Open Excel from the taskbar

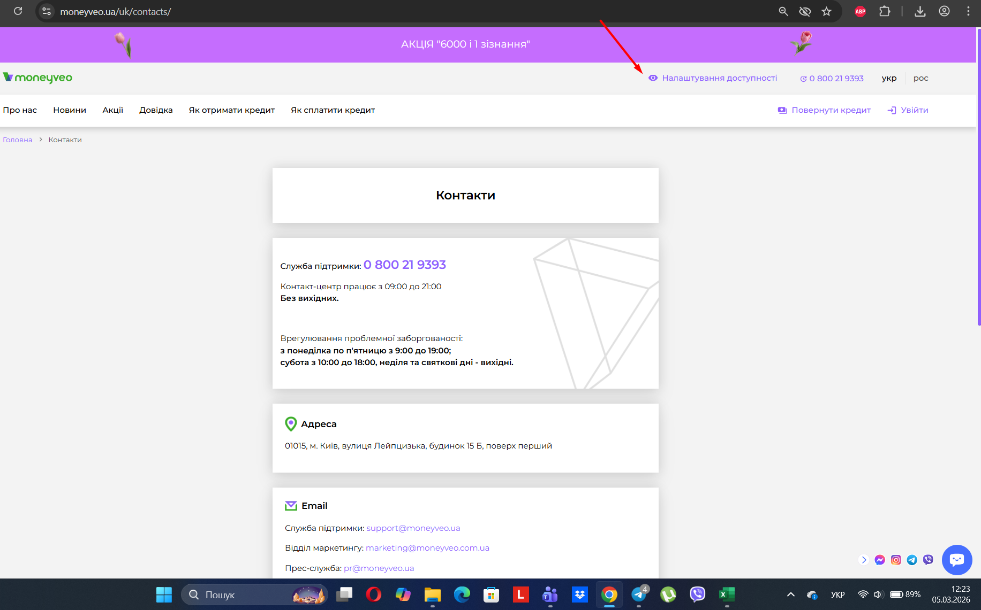tap(727, 594)
